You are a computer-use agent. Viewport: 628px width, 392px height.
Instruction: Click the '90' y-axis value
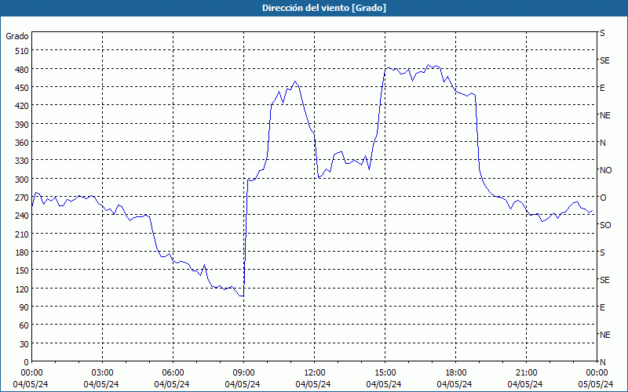coord(24,307)
